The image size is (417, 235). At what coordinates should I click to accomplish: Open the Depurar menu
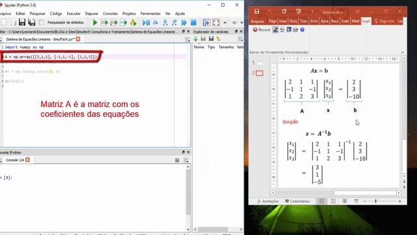(91, 14)
